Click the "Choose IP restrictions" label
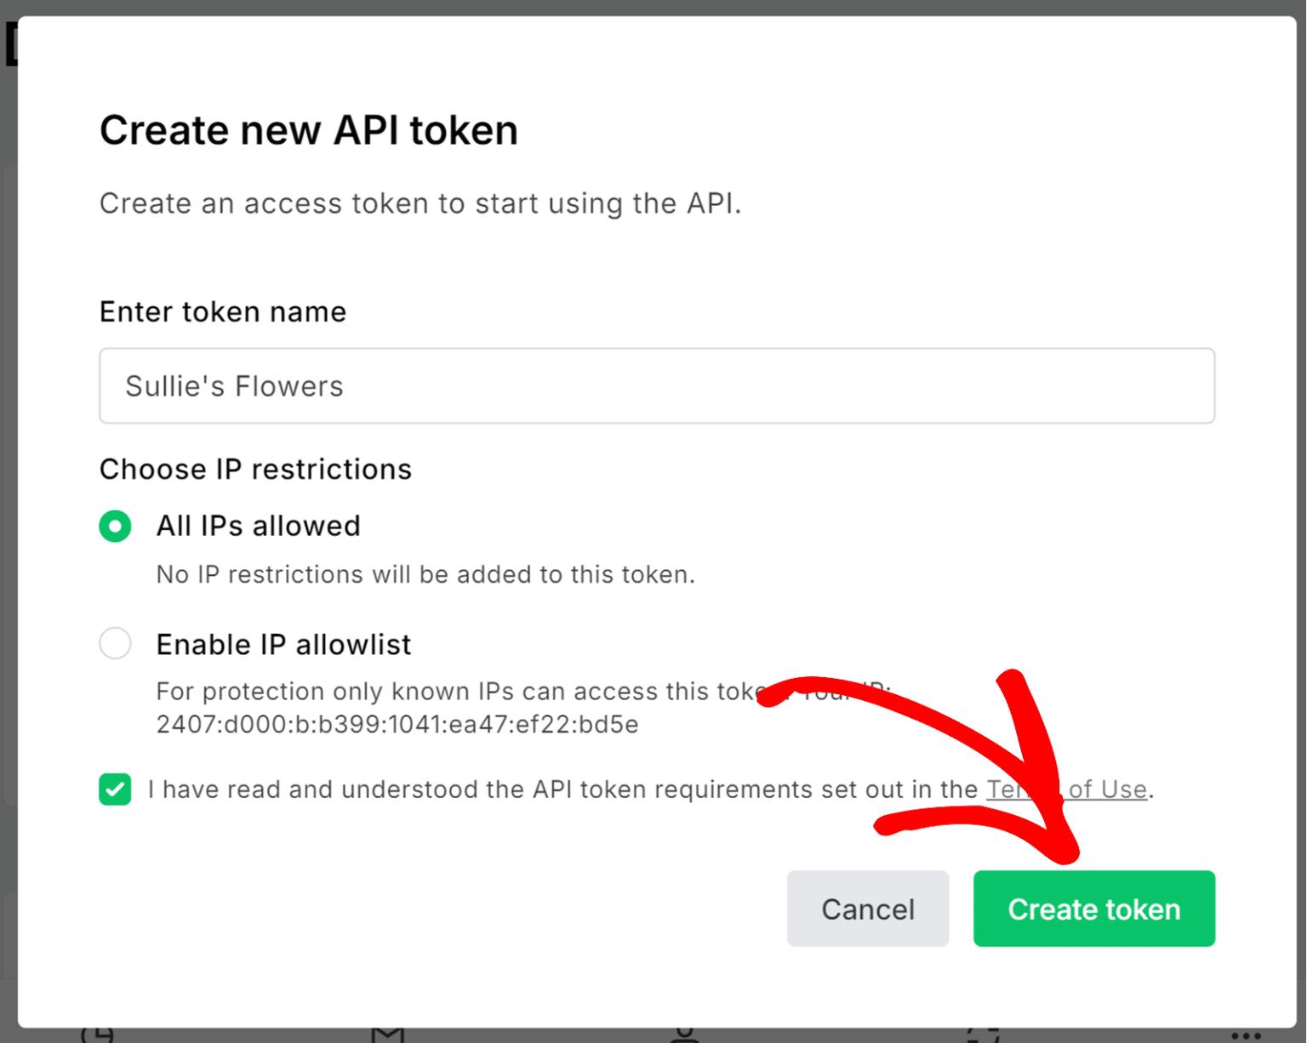Image resolution: width=1307 pixels, height=1043 pixels. 255,469
